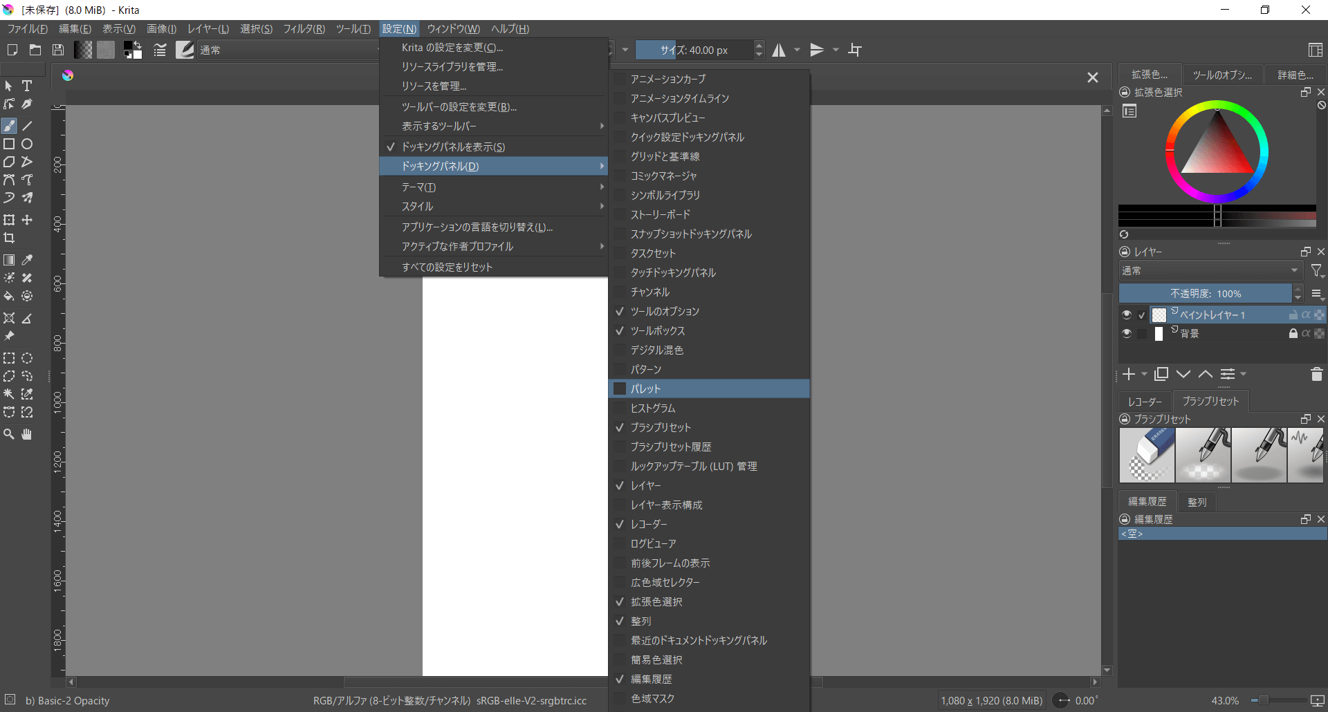Viewport: 1328px width, 712px height.
Task: Select the Rectangular Selection tool
Action: tap(9, 358)
